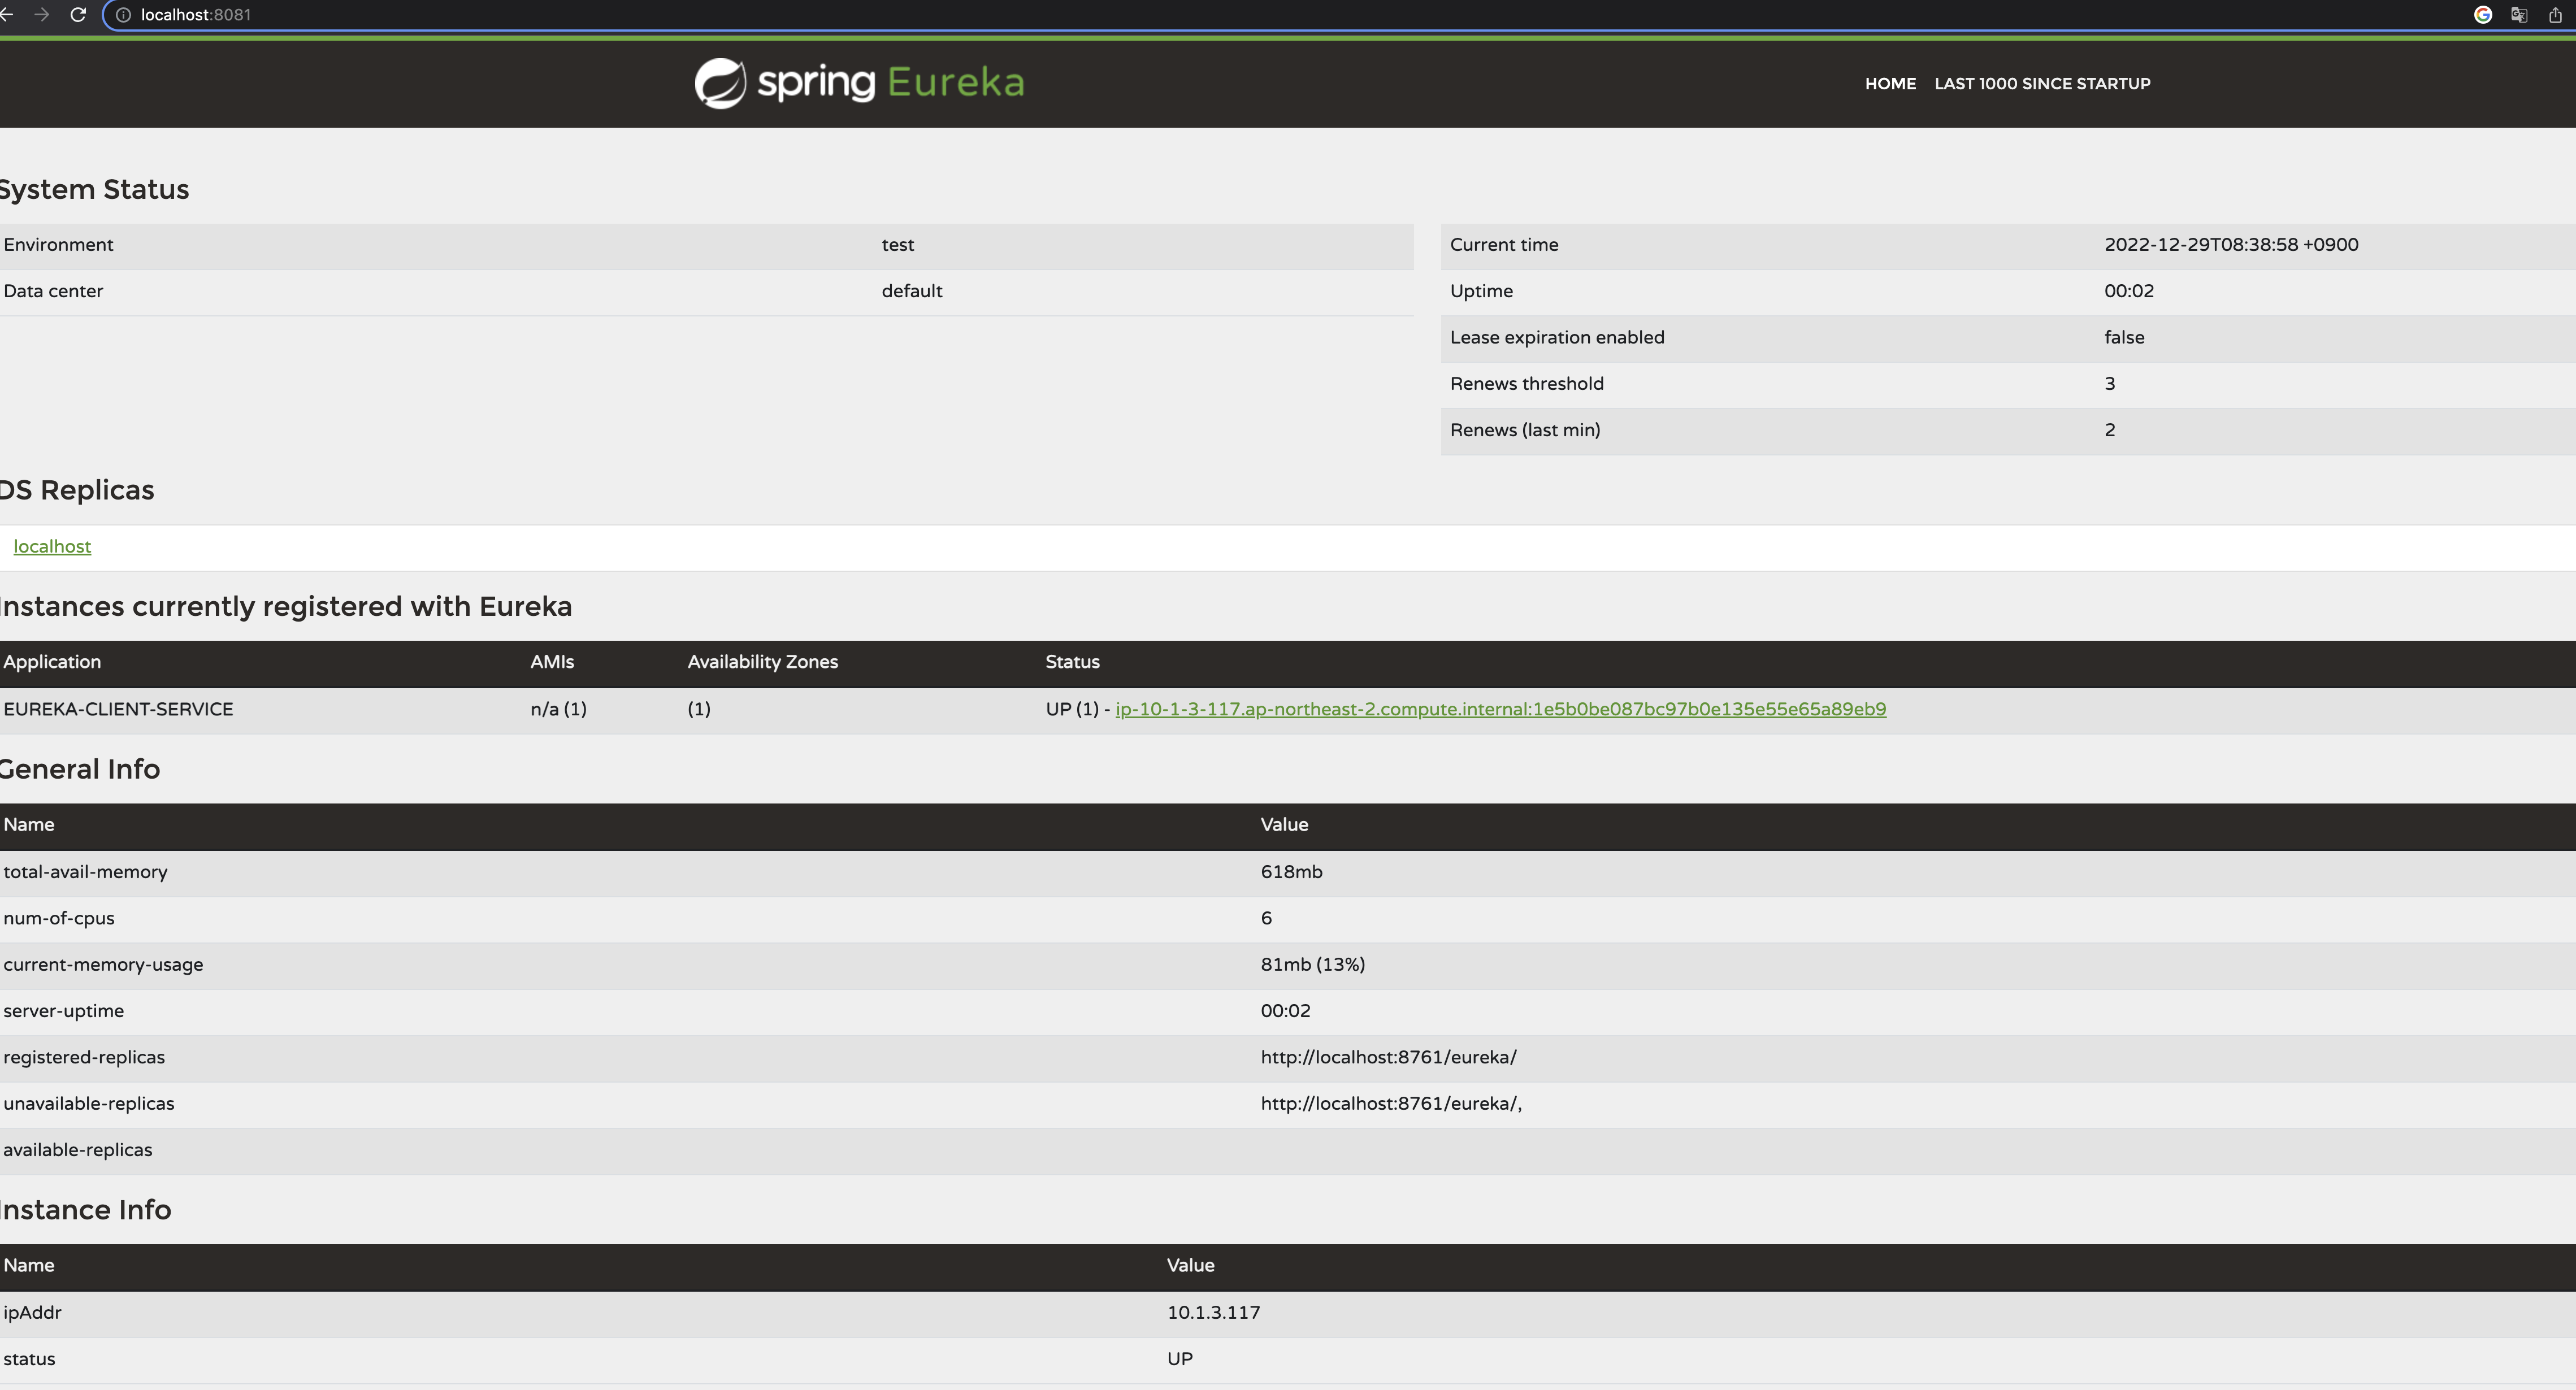Click the server-uptime row label
Viewport: 2576px width, 1390px height.
tap(63, 1011)
